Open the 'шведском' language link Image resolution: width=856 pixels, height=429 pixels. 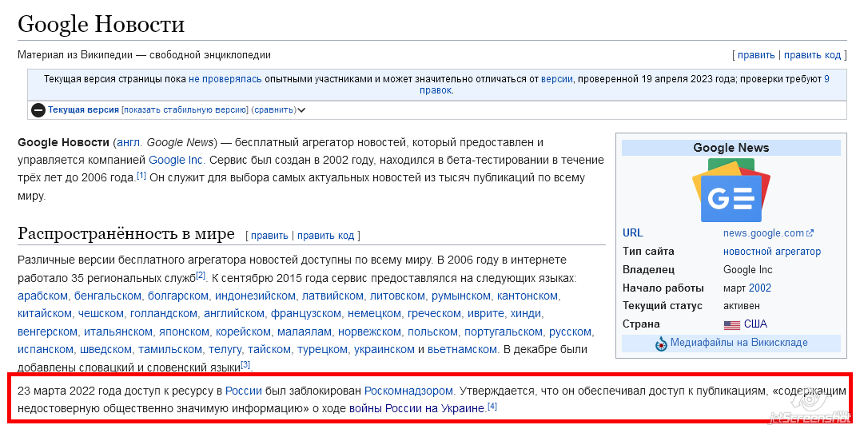point(106,349)
